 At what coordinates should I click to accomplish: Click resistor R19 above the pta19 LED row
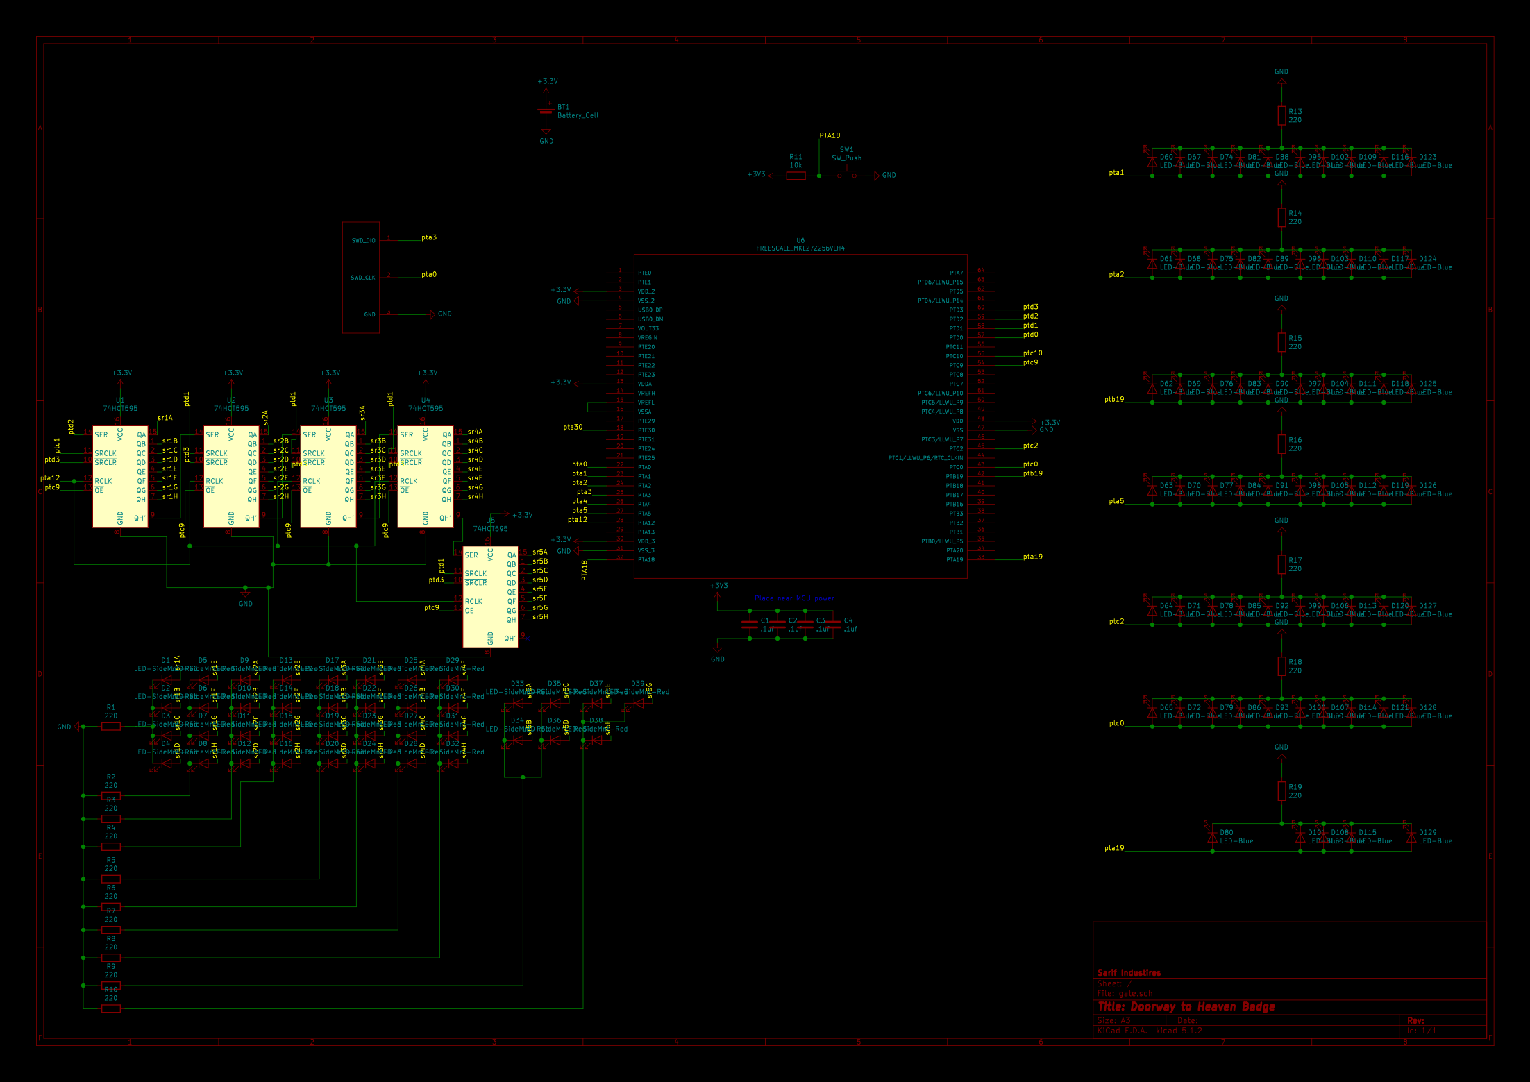click(x=1281, y=791)
